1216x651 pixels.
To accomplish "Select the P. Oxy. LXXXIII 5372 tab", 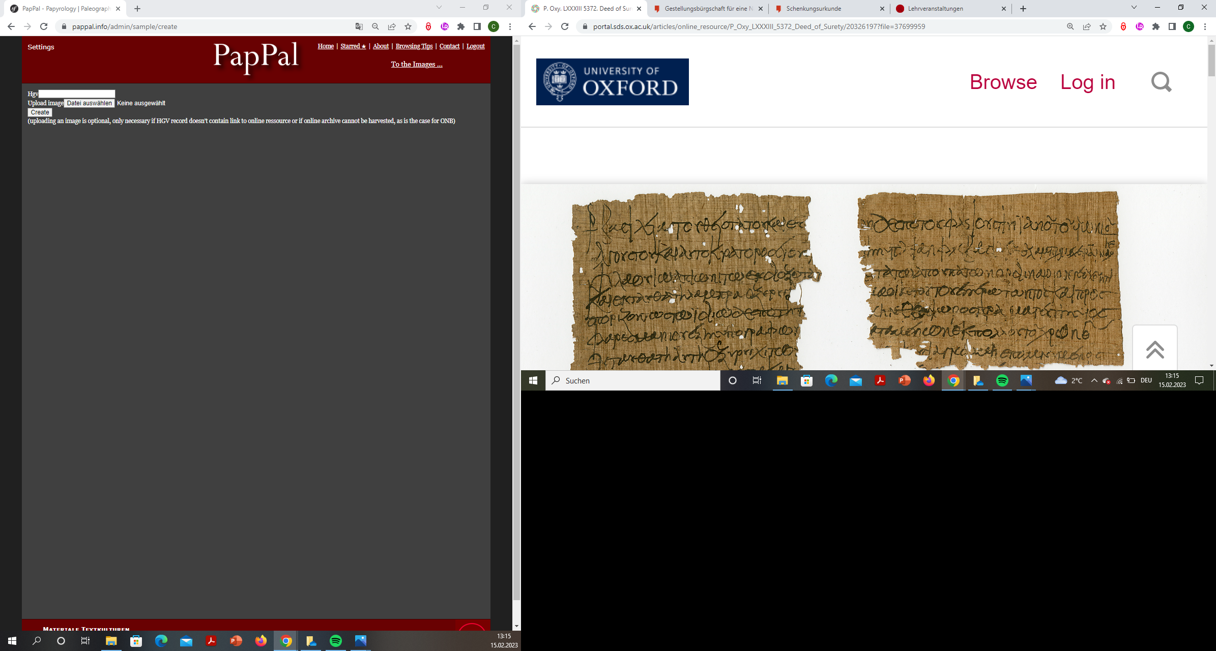I will coord(587,9).
